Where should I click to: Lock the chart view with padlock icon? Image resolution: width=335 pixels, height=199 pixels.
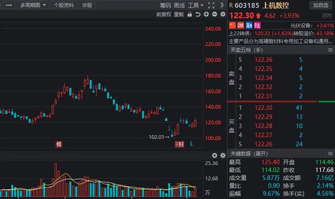(189, 14)
